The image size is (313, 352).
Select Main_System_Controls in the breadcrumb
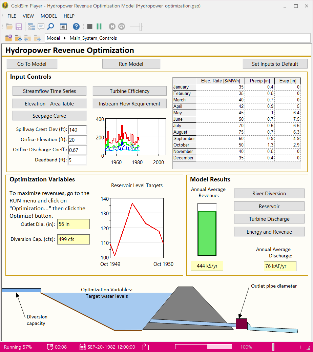(93, 38)
